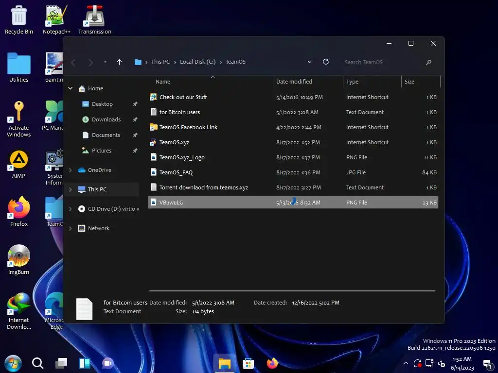The width and height of the screenshot is (498, 373).
Task: Go back in File Explorer
Action: (73, 62)
